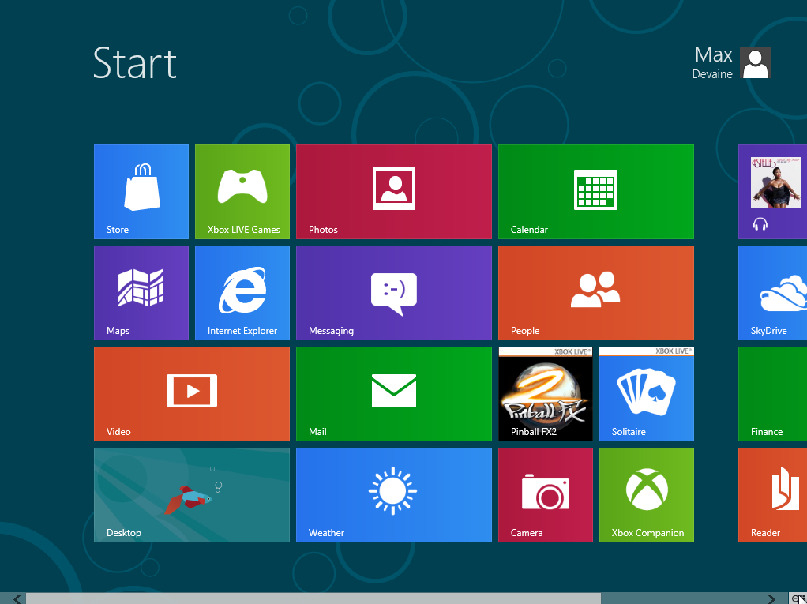Image resolution: width=807 pixels, height=604 pixels.
Task: Open the Messaging tile
Action: [x=394, y=293]
